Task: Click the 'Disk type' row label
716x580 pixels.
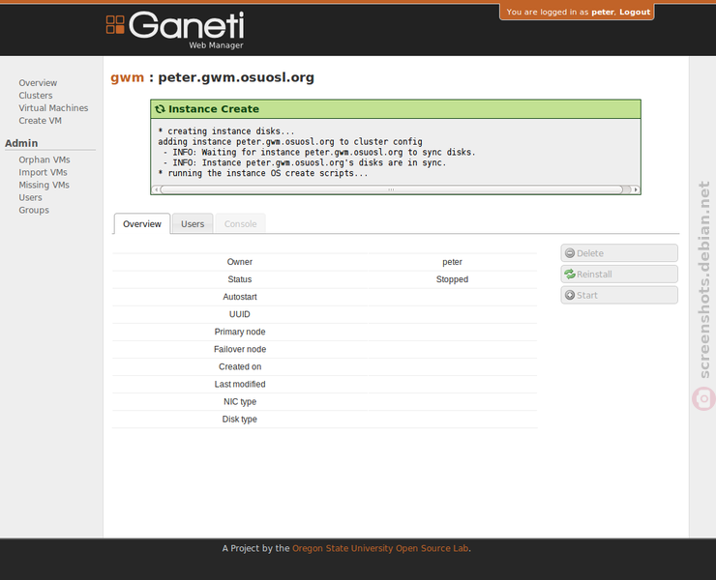Action: coord(240,419)
